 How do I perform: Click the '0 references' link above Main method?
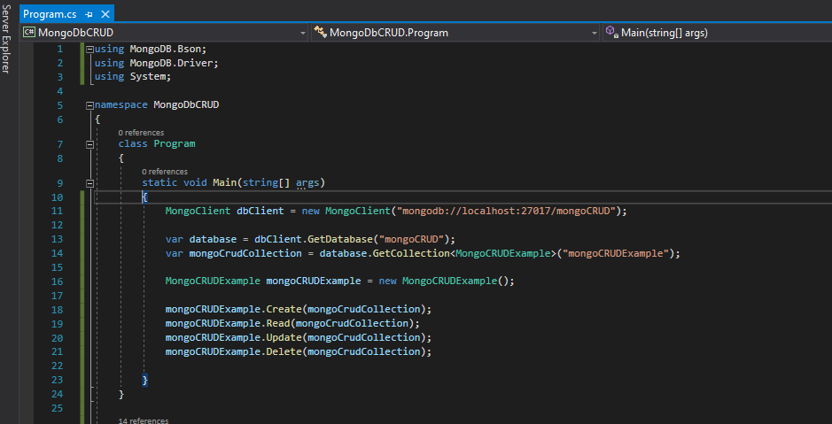(165, 172)
